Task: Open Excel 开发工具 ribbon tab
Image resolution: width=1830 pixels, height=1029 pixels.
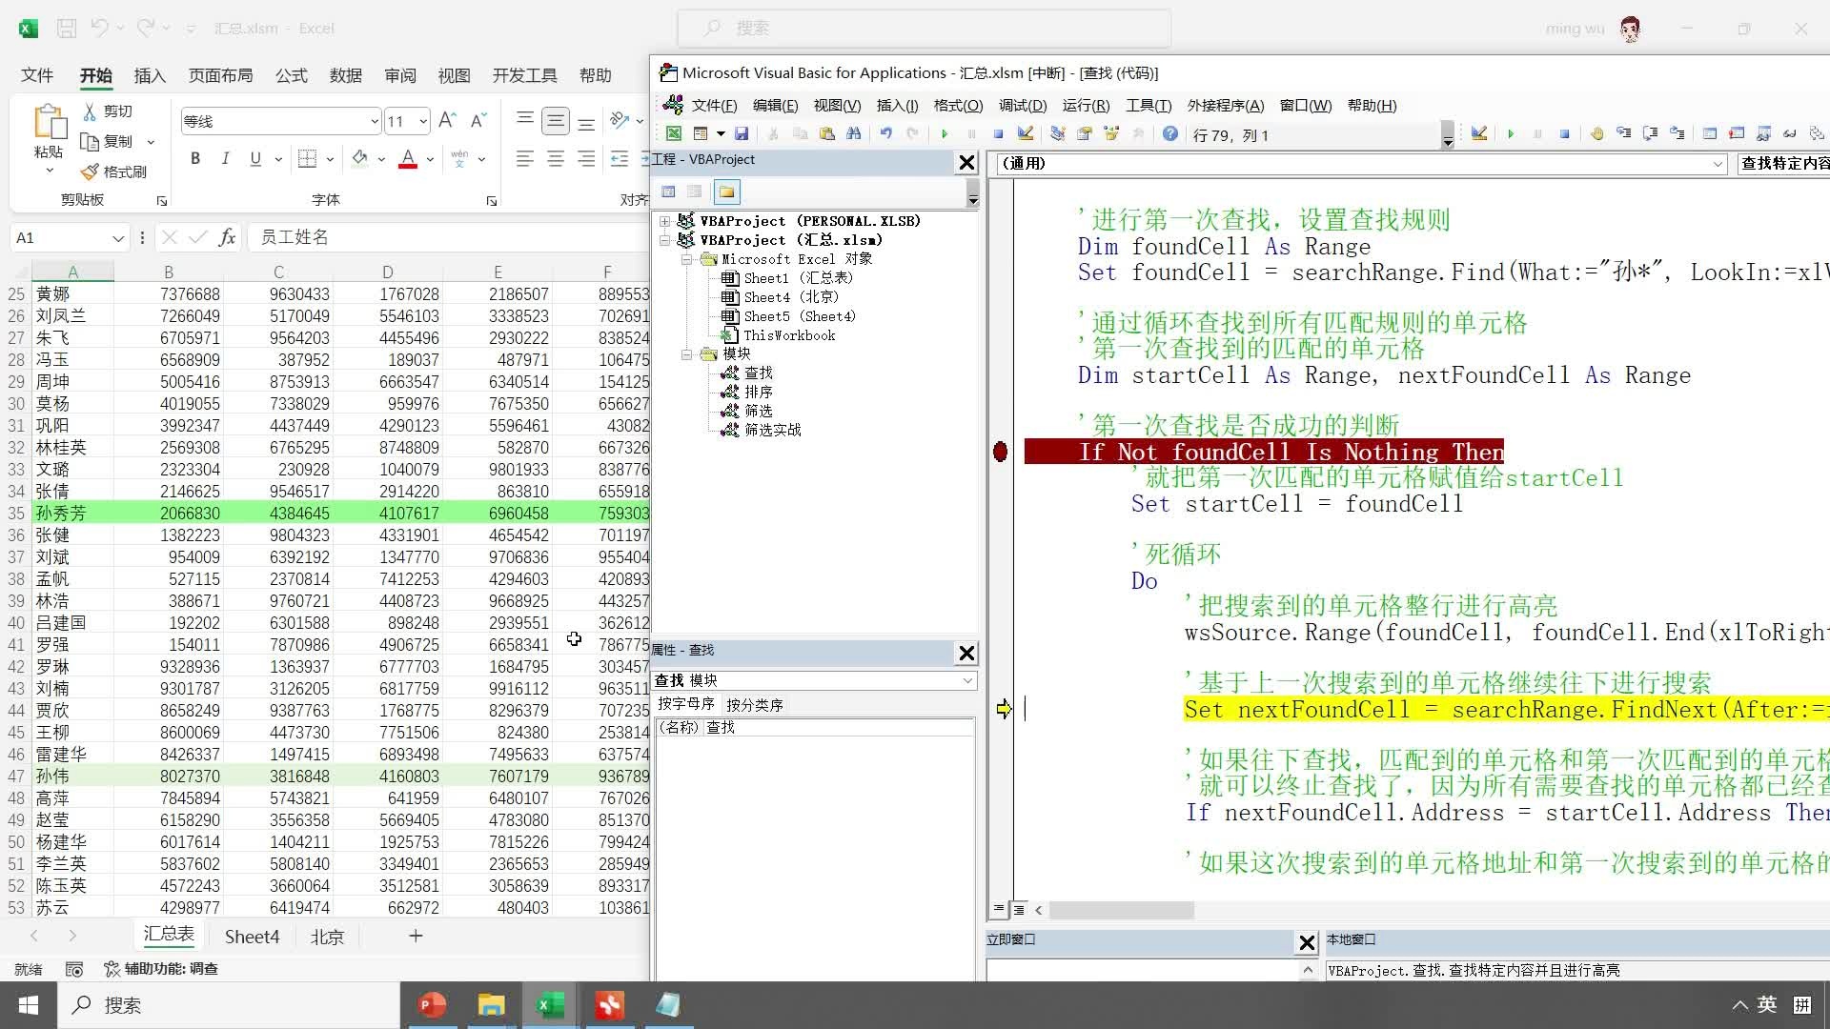Action: (x=524, y=75)
